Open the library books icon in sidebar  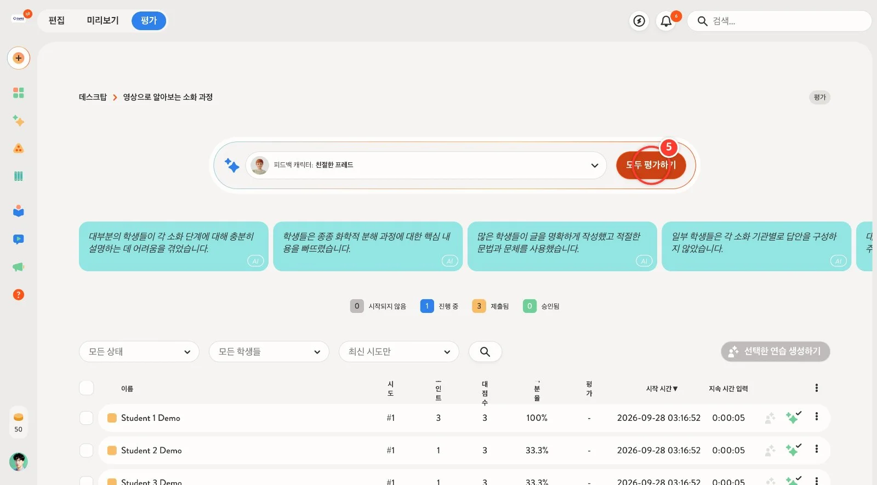19,176
